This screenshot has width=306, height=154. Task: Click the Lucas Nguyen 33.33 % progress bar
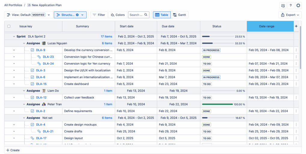(218, 43)
